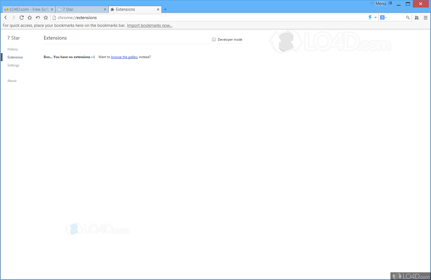Click Import bookmarks now
This screenshot has height=280, width=431.
point(150,25)
